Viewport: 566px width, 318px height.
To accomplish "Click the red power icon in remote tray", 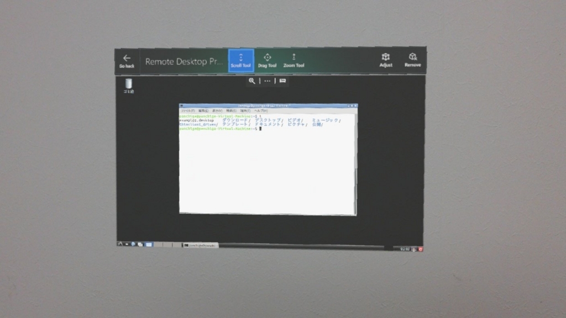I will (421, 249).
